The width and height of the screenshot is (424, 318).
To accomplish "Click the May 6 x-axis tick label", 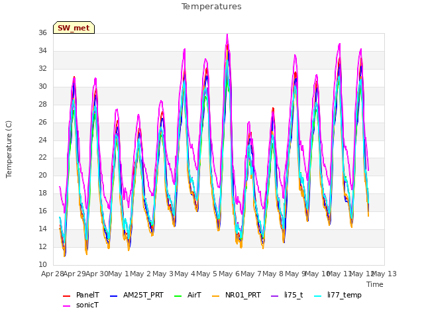I will point(229,274).
